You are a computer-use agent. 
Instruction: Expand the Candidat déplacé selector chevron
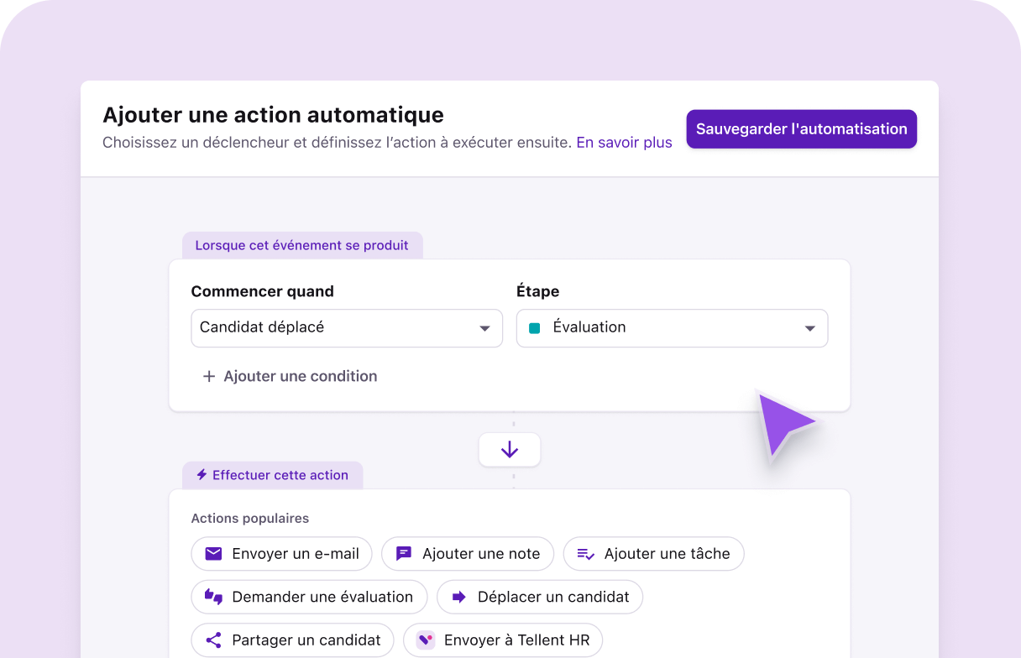click(486, 327)
